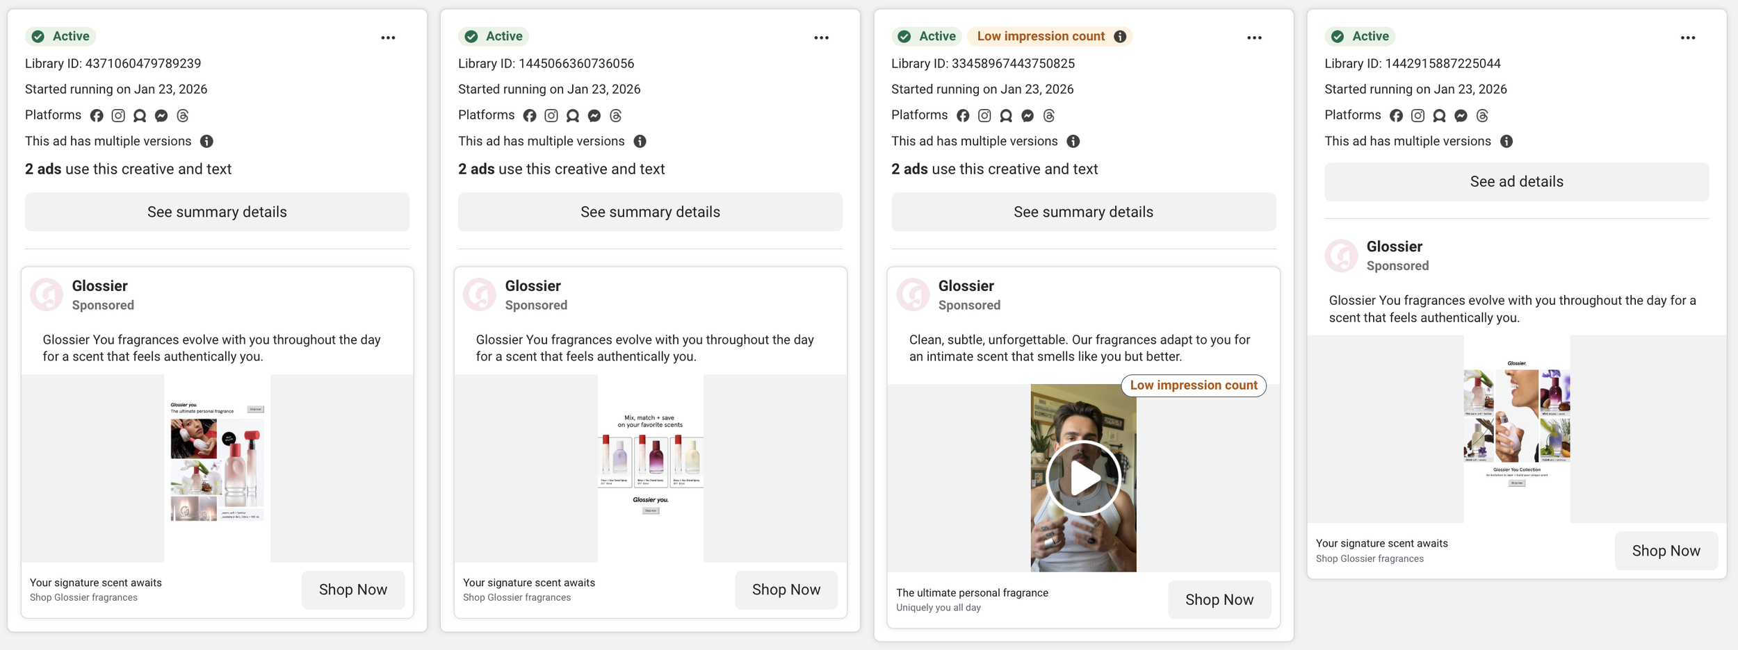1738x650 pixels.
Task: Click Glossier advertiser name in video ad
Action: pyautogui.click(x=966, y=286)
